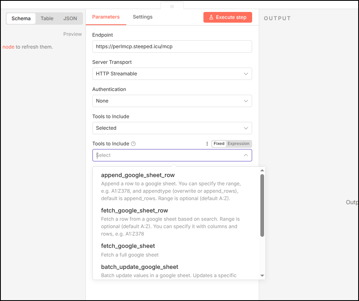Open the Authentication dropdown
This screenshot has height=301, width=359.
click(172, 101)
